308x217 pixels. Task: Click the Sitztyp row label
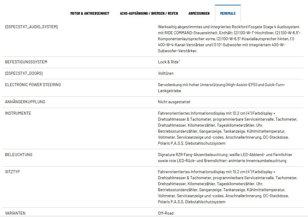click(x=12, y=172)
